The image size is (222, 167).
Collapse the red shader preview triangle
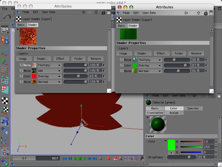point(17,30)
